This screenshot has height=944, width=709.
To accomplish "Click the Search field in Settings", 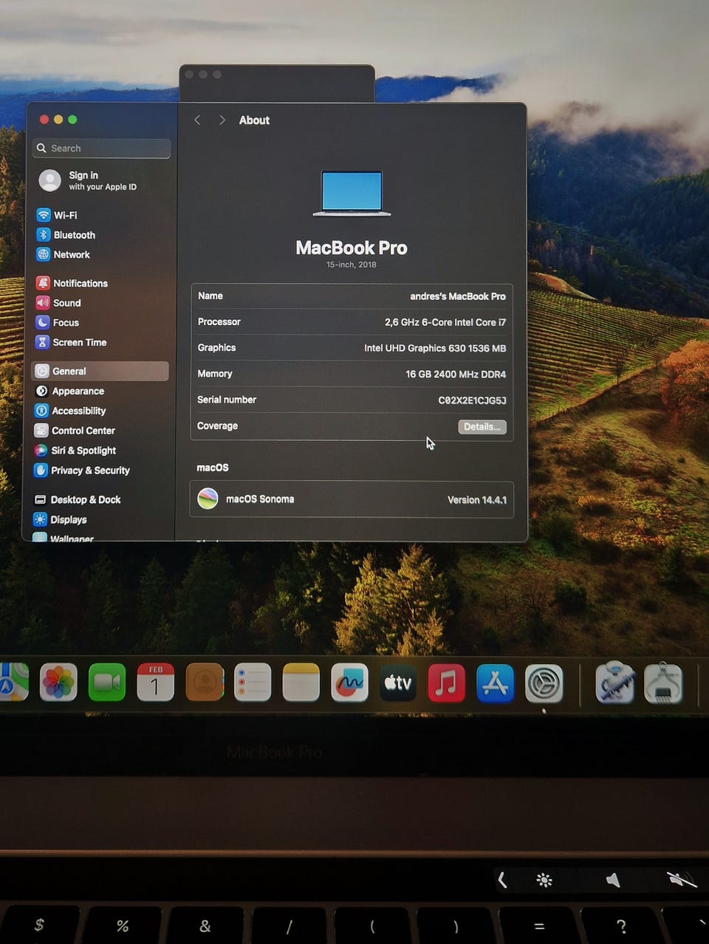I will click(102, 148).
